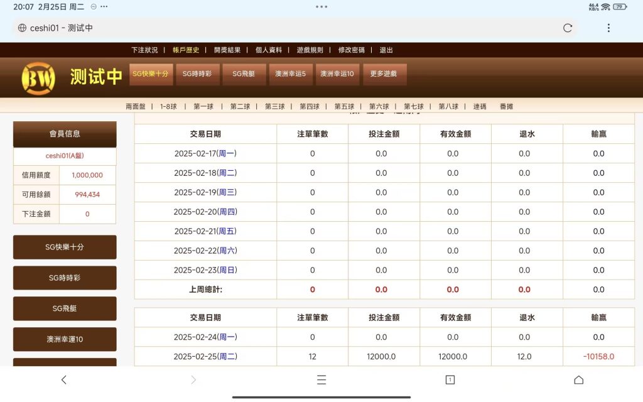The image size is (643, 402).
Task: Open 開獎結果 in top menu
Action: pyautogui.click(x=227, y=50)
